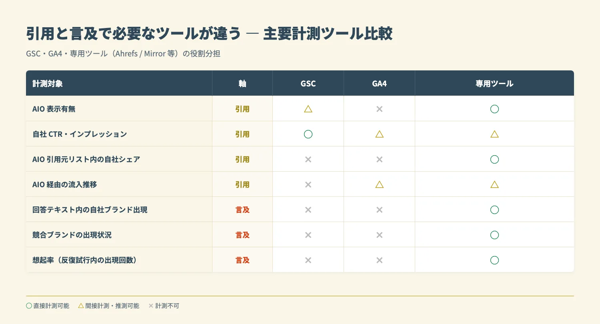Click the 専用ツール circle in the 想起率 row
The height and width of the screenshot is (324, 600).
coord(494,260)
